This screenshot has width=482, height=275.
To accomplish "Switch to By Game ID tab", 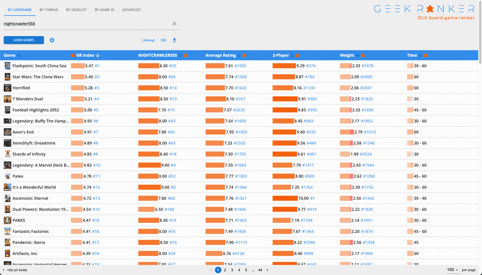I will (x=104, y=10).
